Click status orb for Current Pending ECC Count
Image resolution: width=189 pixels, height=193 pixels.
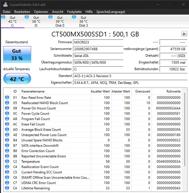click(x=7, y=172)
